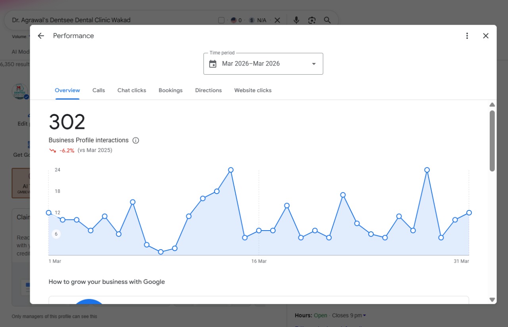This screenshot has height=327, width=508.
Task: Open the Mar 2026–Mar 2026 selector
Action: click(x=263, y=63)
